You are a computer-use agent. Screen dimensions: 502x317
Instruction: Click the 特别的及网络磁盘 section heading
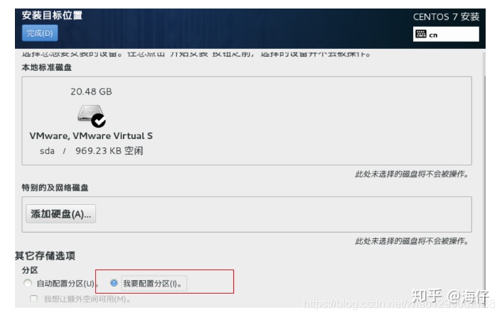55,188
